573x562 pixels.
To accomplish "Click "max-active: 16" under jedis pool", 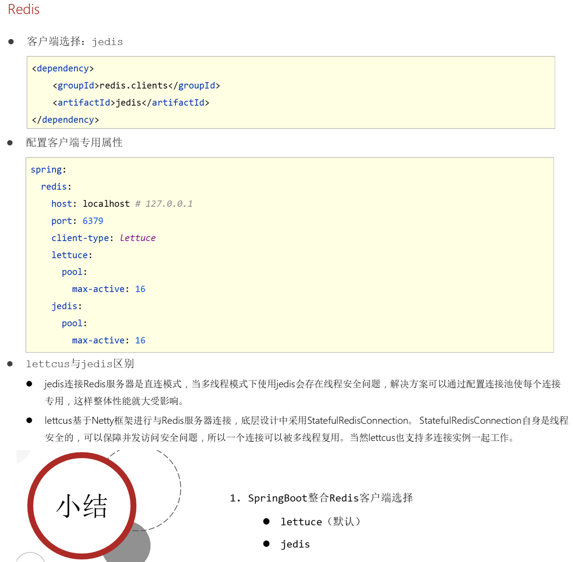I will [109, 341].
